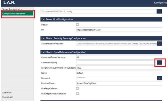
Task: Select Konfiguration bearbeiten in sidebar
Action: click(18, 13)
